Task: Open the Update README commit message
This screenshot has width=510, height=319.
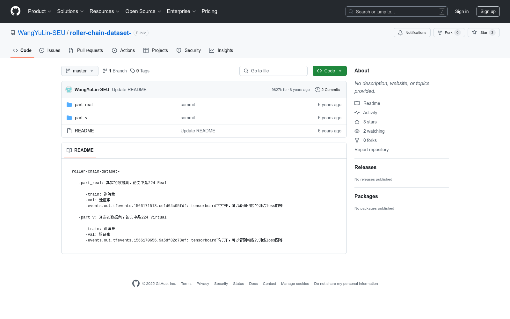Action: coord(129,90)
